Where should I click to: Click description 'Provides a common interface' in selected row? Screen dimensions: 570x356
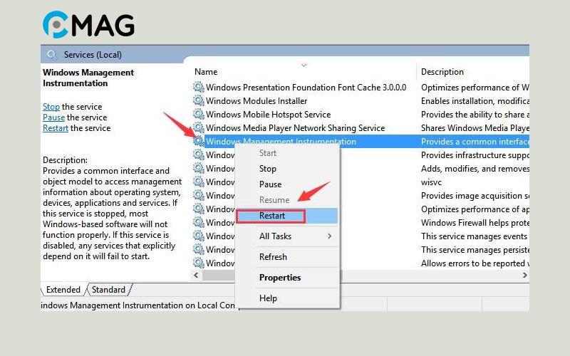(475, 141)
